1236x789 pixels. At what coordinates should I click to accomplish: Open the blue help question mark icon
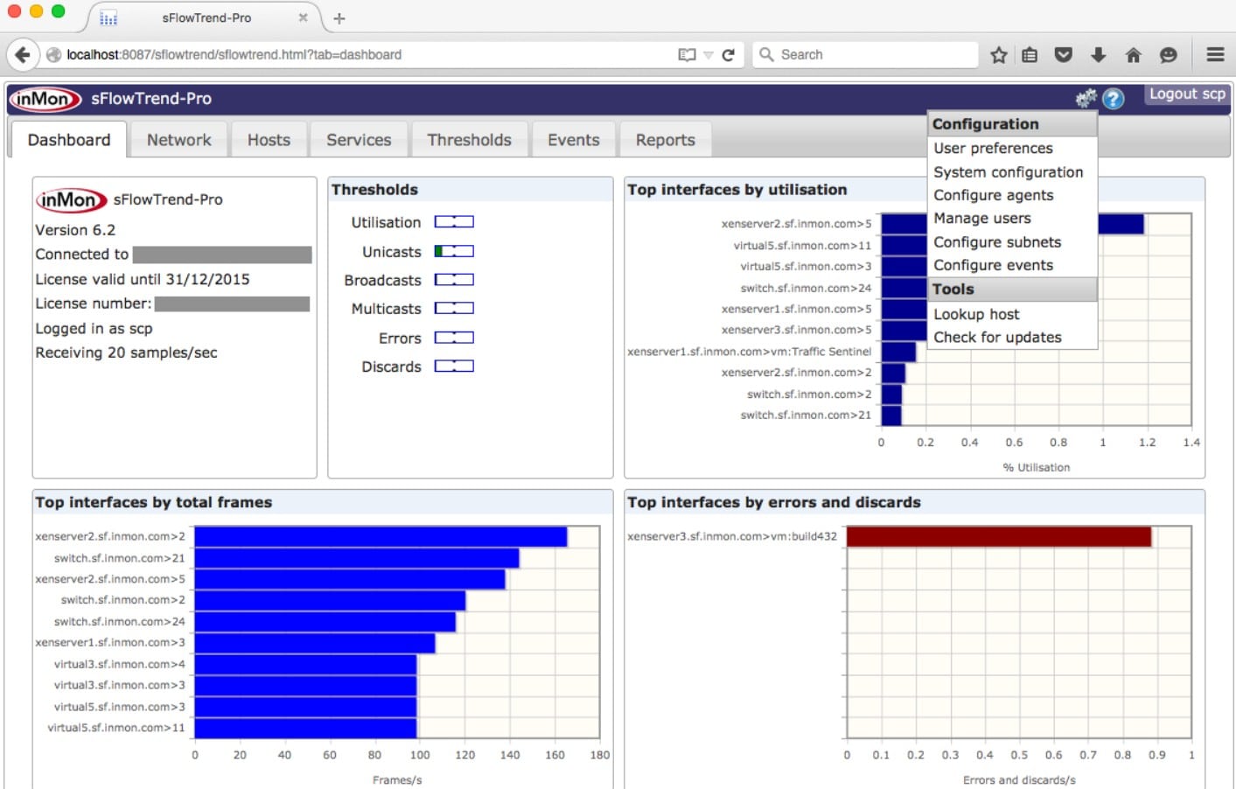1113,99
